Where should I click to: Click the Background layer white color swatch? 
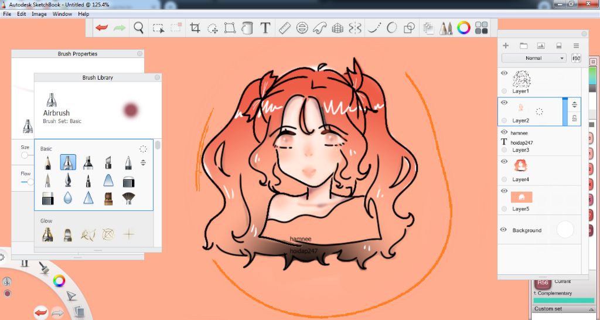[565, 230]
